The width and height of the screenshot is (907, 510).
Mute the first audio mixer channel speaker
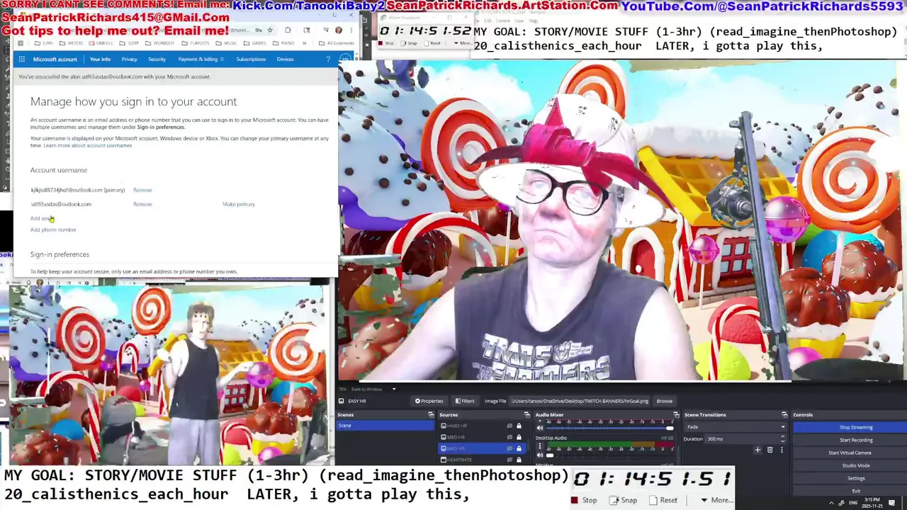click(540, 427)
